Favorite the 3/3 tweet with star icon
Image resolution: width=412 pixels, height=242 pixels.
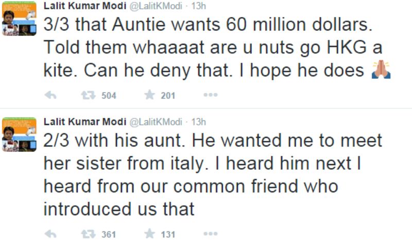149,95
